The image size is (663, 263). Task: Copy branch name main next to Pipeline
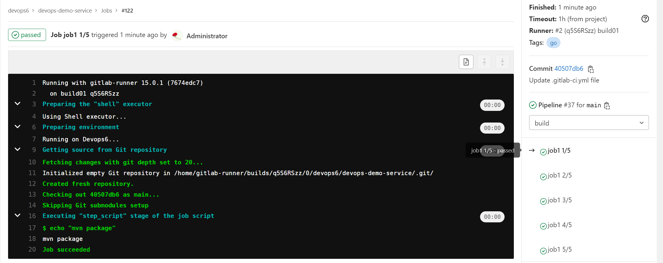(607, 105)
